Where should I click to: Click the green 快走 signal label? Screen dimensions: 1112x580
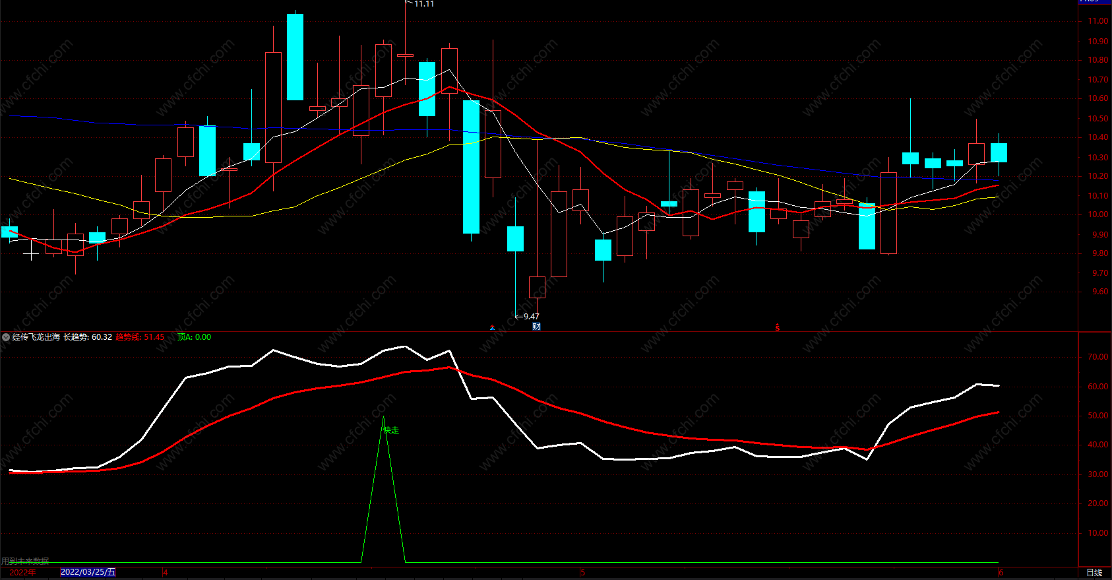pos(391,430)
